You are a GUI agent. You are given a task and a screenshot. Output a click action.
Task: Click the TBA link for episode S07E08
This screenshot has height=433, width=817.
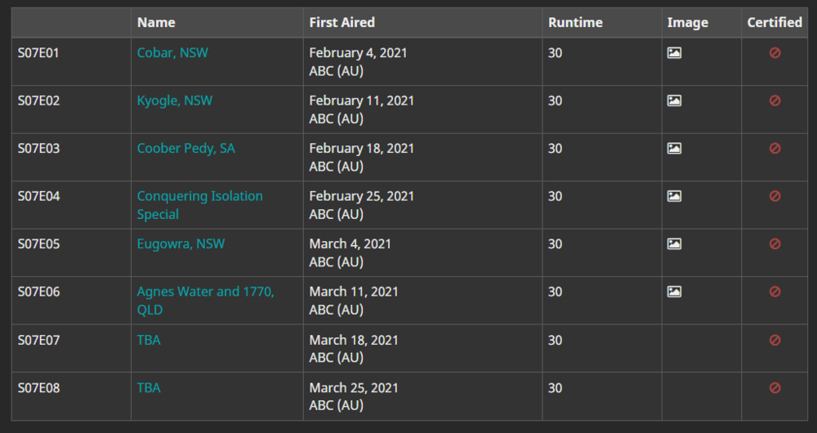tap(149, 388)
